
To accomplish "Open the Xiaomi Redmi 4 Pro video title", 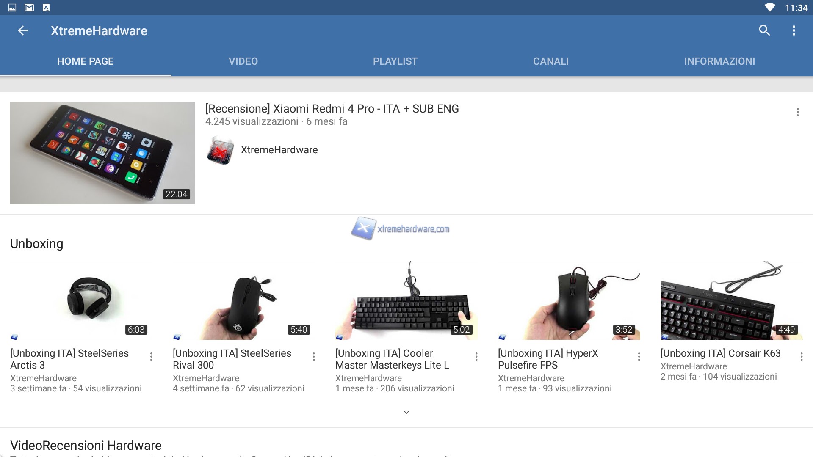I will coord(332,109).
